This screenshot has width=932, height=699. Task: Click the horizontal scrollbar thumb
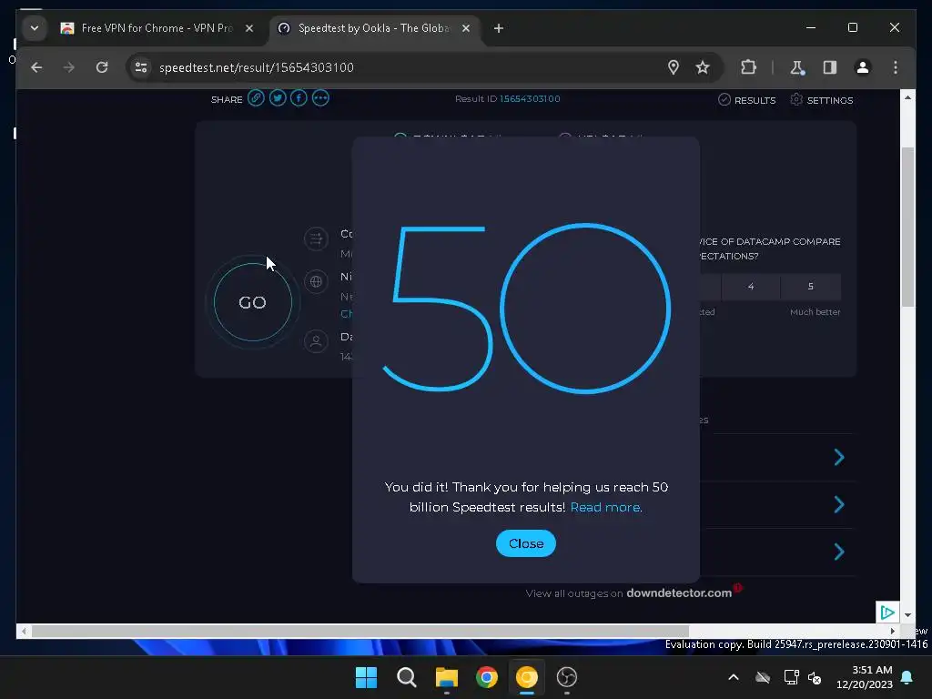(x=360, y=631)
